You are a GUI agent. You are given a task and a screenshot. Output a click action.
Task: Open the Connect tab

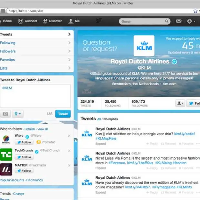[x=27, y=21]
